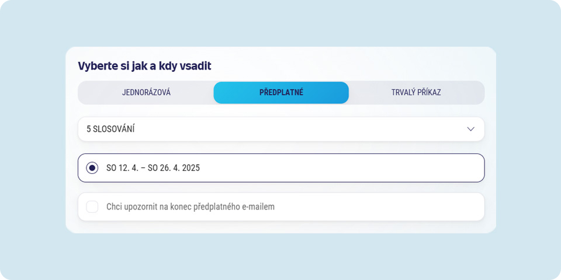Open the number-of-draws selector field
Screen dimensions: 561x280
click(281, 129)
